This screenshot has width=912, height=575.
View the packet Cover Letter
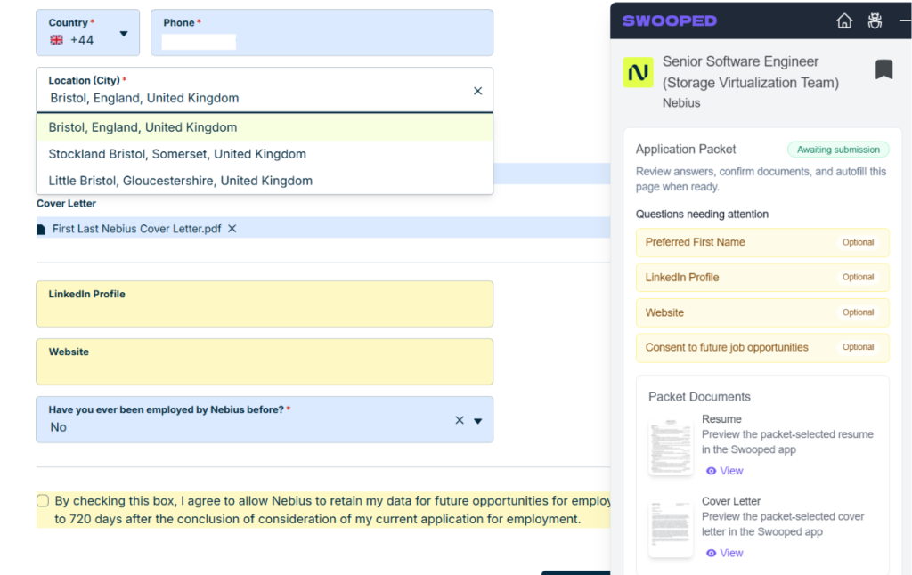(725, 553)
